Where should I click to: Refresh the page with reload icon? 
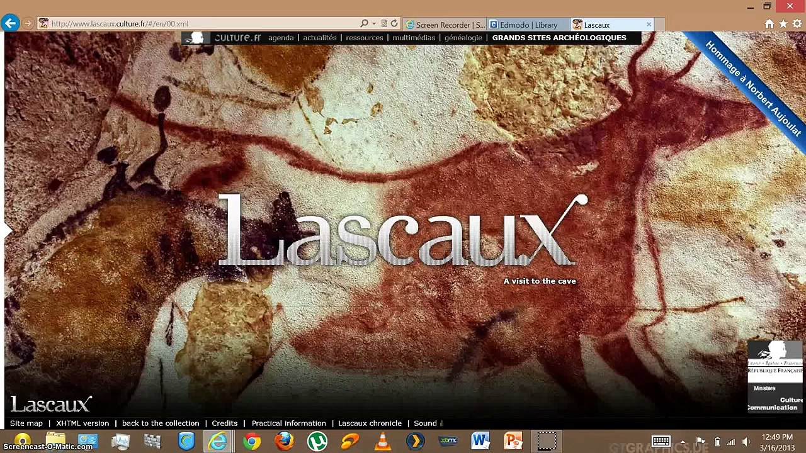coord(394,24)
